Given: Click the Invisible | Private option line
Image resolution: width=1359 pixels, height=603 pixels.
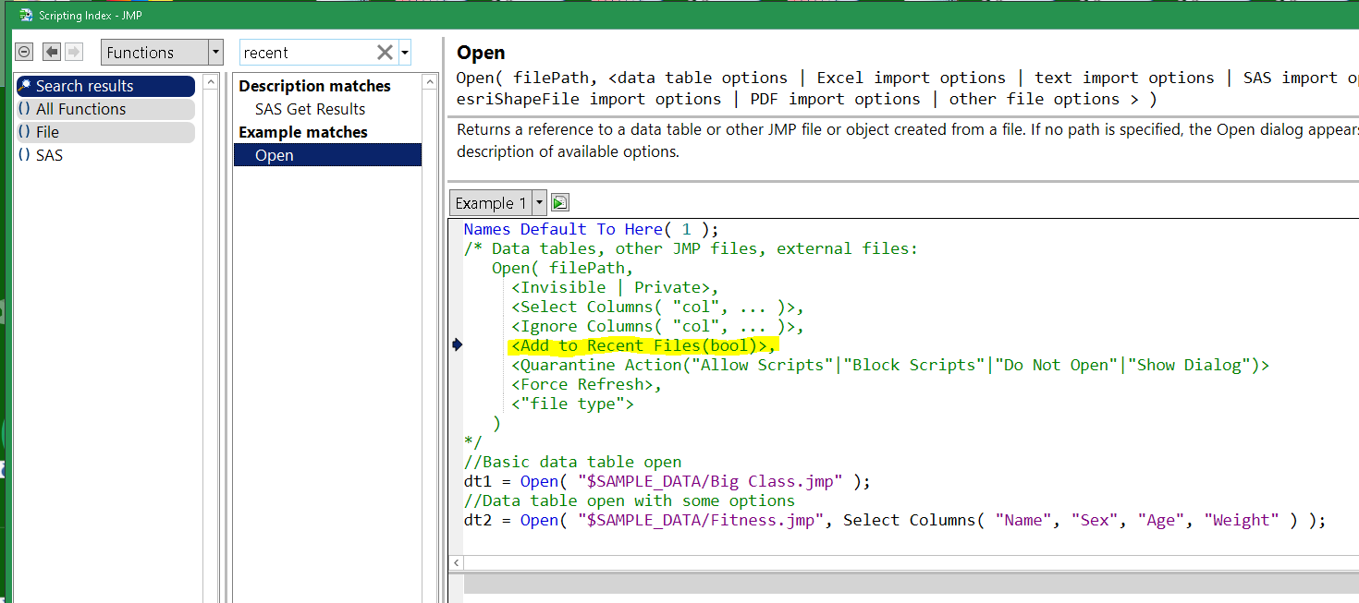Looking at the screenshot, I should point(615,287).
